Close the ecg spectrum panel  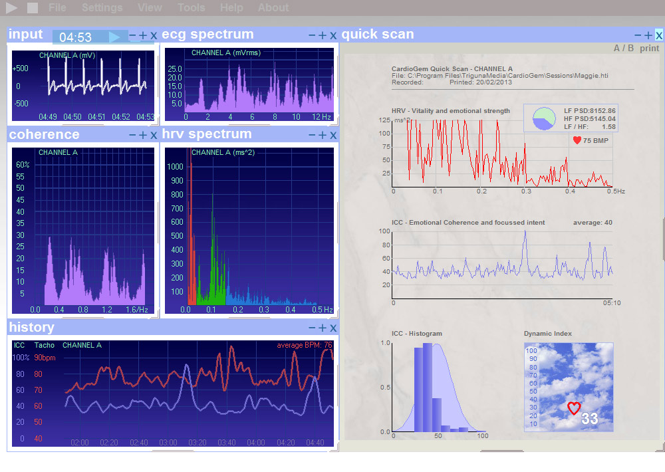tap(333, 36)
